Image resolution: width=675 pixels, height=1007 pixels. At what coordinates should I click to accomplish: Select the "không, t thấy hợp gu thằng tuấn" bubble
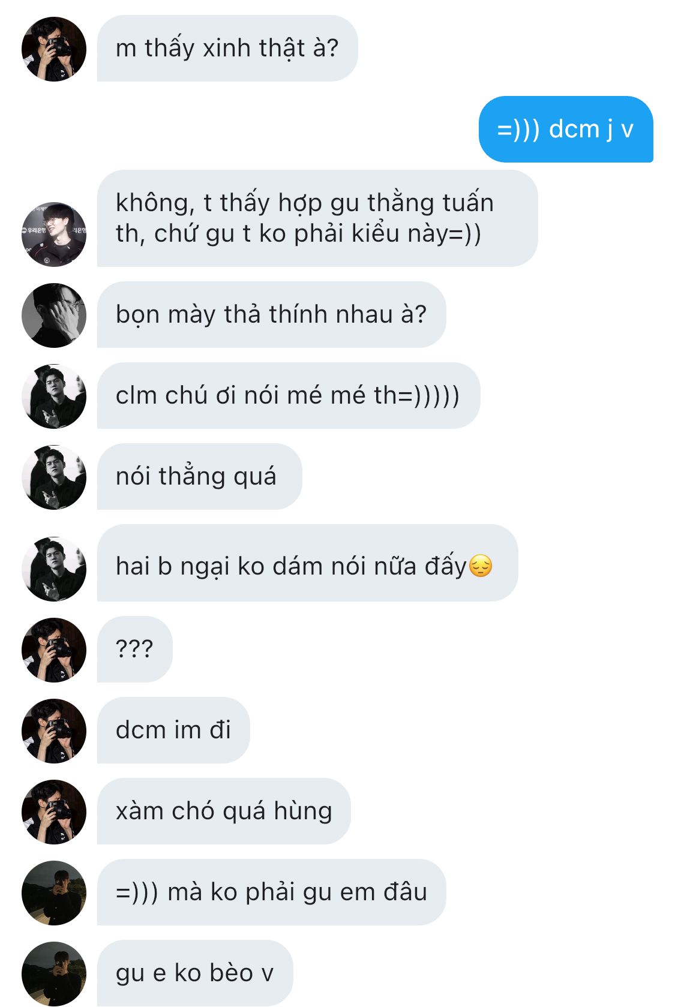point(317,218)
